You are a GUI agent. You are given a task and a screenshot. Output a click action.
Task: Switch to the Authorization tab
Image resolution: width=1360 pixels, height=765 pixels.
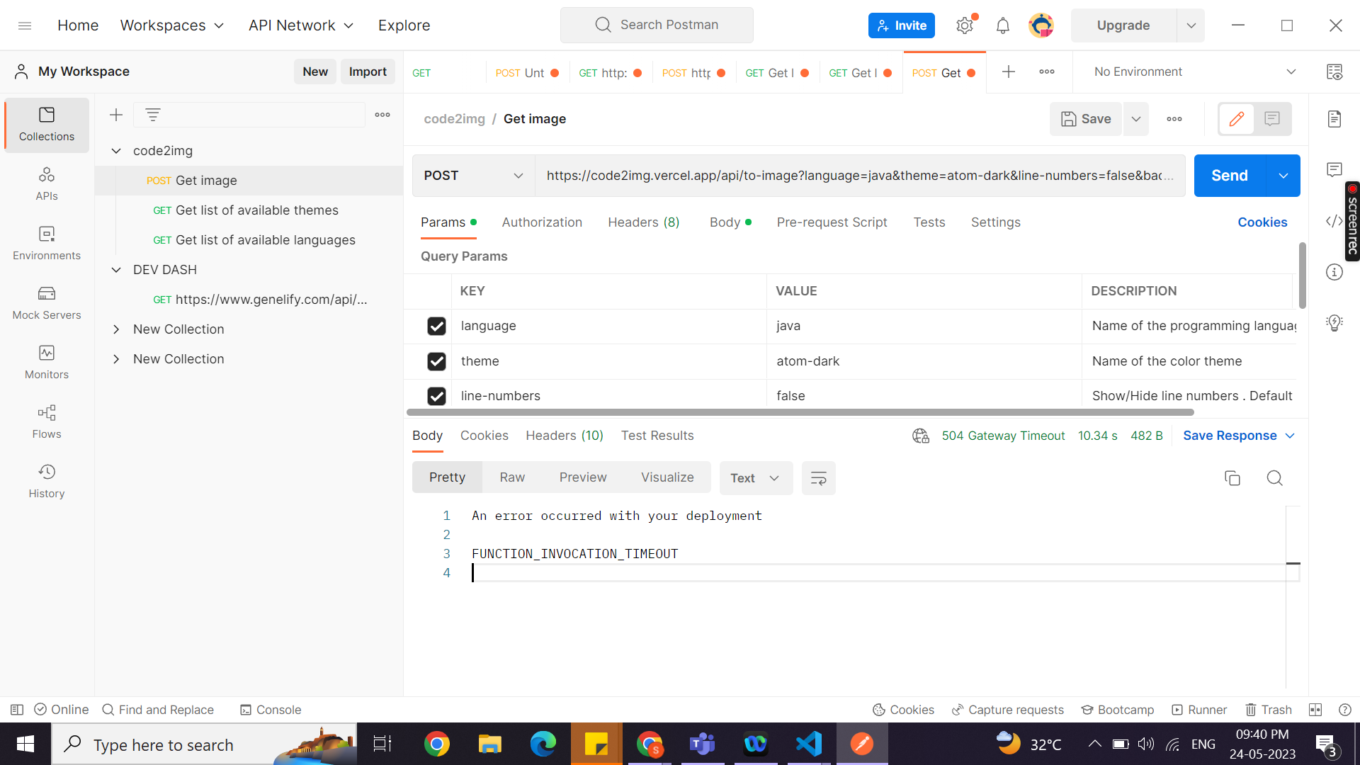pyautogui.click(x=542, y=222)
